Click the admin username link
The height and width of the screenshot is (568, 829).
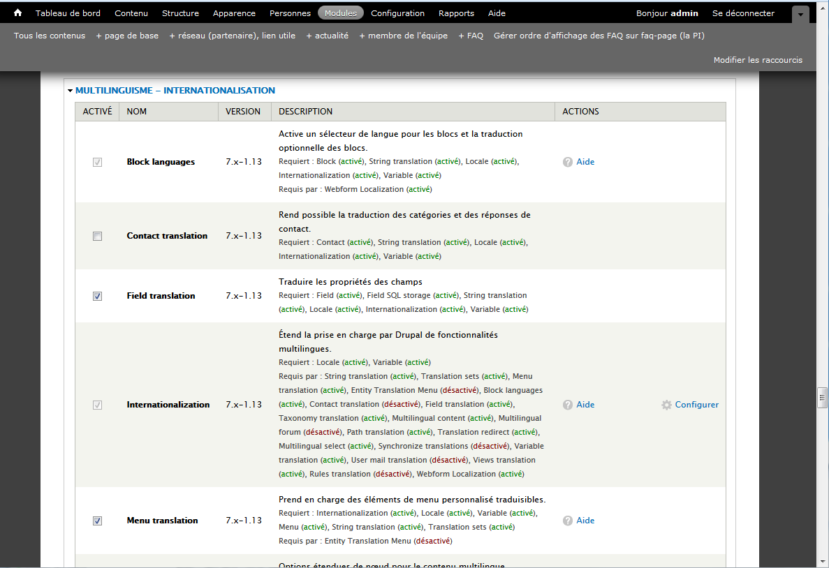pos(684,13)
